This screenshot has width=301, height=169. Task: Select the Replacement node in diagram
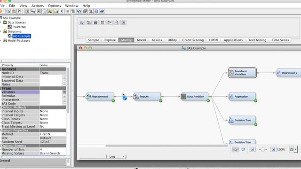[100, 97]
